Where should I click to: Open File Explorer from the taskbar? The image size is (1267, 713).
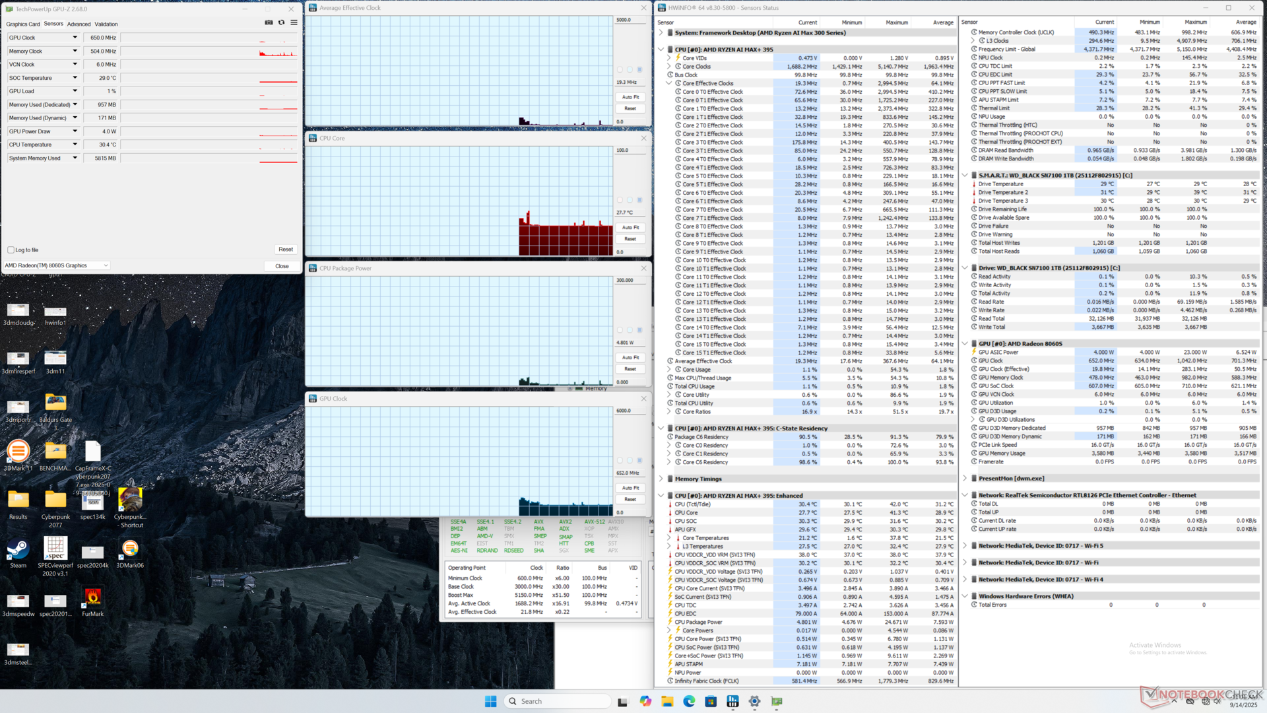[x=667, y=701]
